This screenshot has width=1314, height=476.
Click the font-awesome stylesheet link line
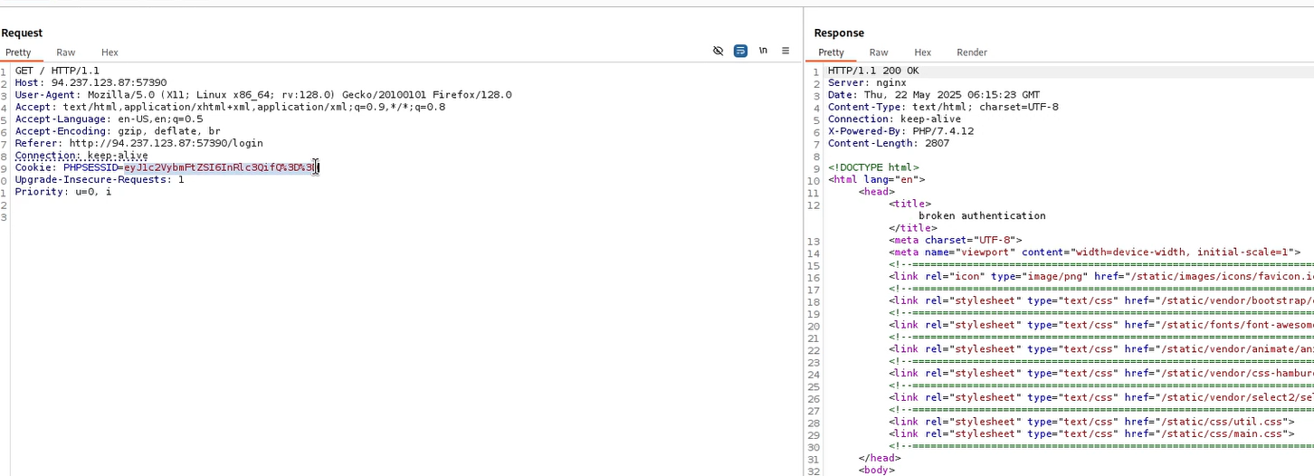click(x=1101, y=325)
